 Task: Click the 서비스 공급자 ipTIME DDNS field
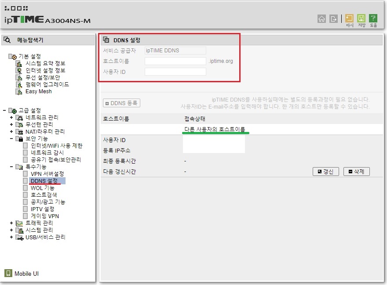tap(175, 50)
